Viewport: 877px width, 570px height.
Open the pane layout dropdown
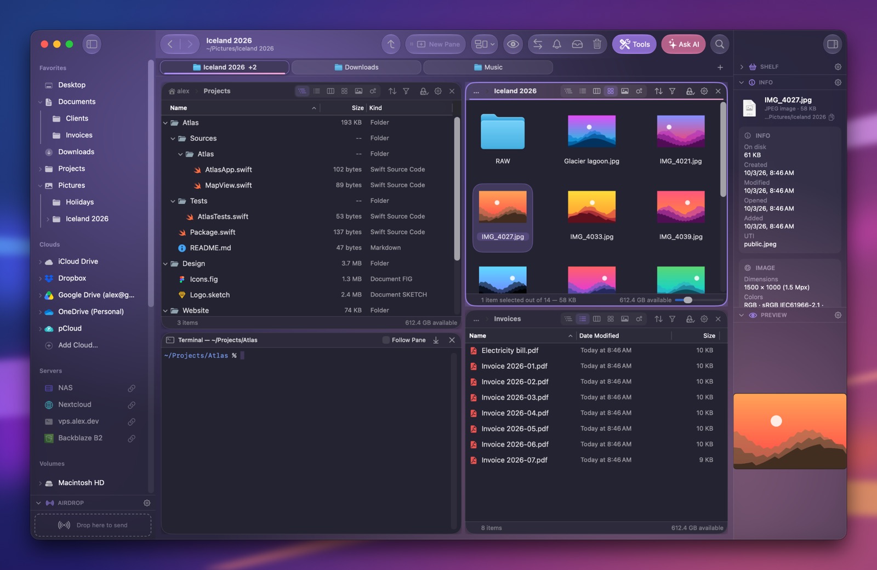[x=484, y=44]
